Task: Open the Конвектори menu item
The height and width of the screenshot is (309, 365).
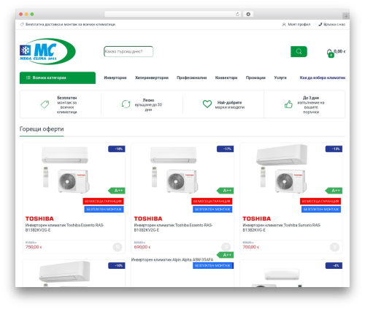Action: click(x=226, y=77)
